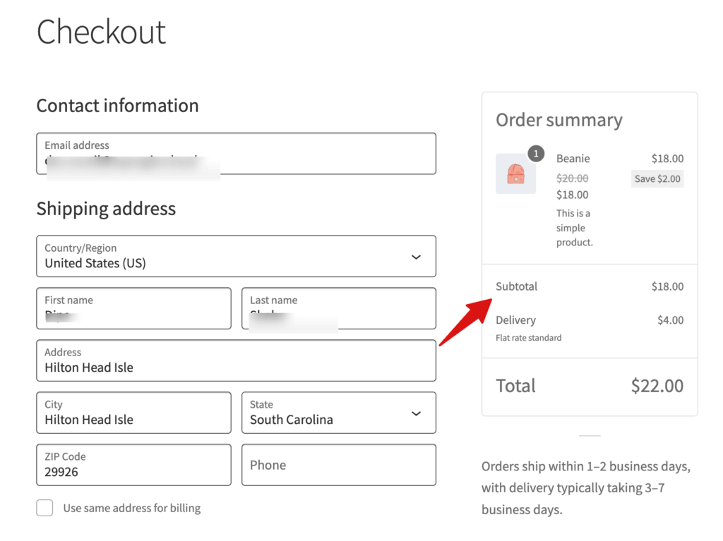Viewport: 723px width, 541px height.
Task: Open the Country/Region dropdown
Action: pos(236,256)
